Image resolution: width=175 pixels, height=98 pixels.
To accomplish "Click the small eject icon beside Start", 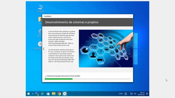I will point(33,94).
